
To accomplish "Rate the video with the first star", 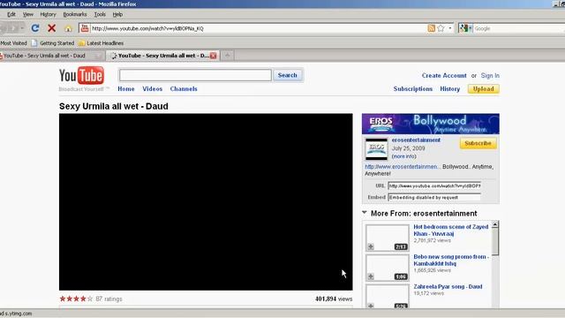I will click(x=63, y=299).
